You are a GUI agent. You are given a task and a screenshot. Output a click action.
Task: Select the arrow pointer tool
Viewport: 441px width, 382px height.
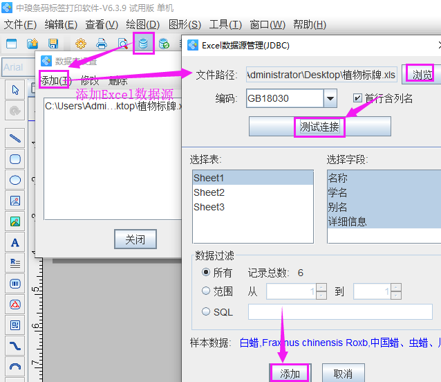15,90
